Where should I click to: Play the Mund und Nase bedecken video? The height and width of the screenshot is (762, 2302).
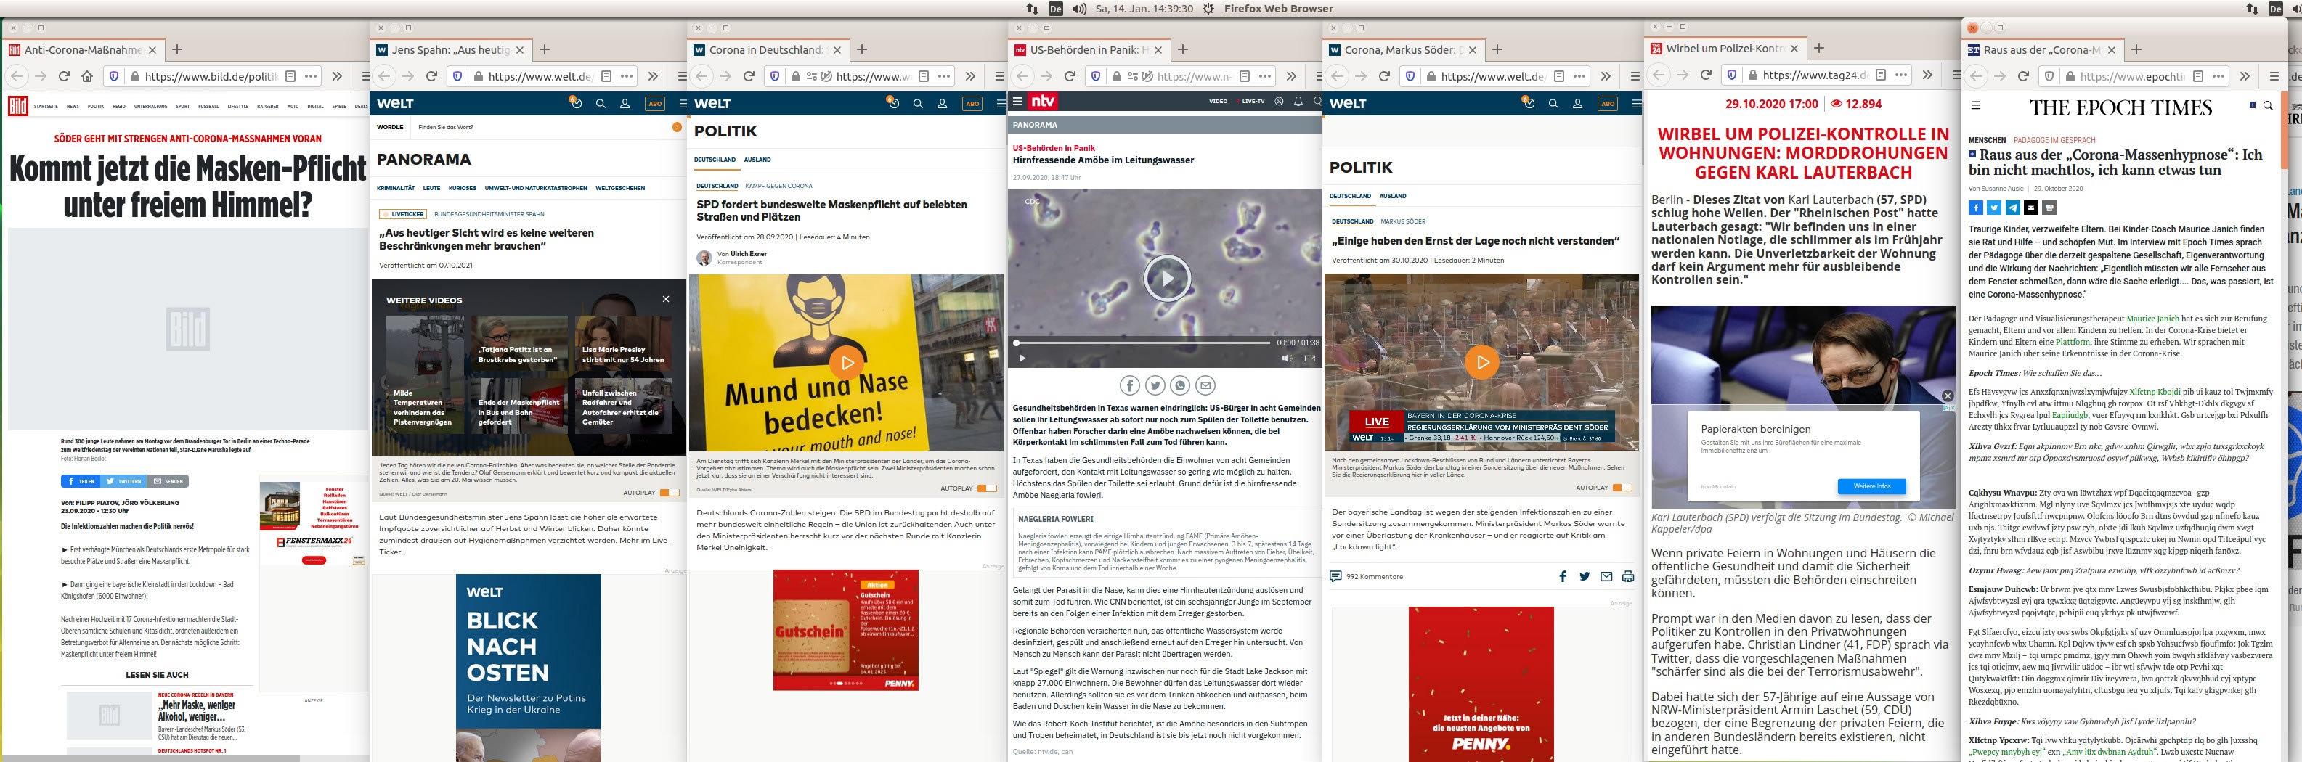847,363
